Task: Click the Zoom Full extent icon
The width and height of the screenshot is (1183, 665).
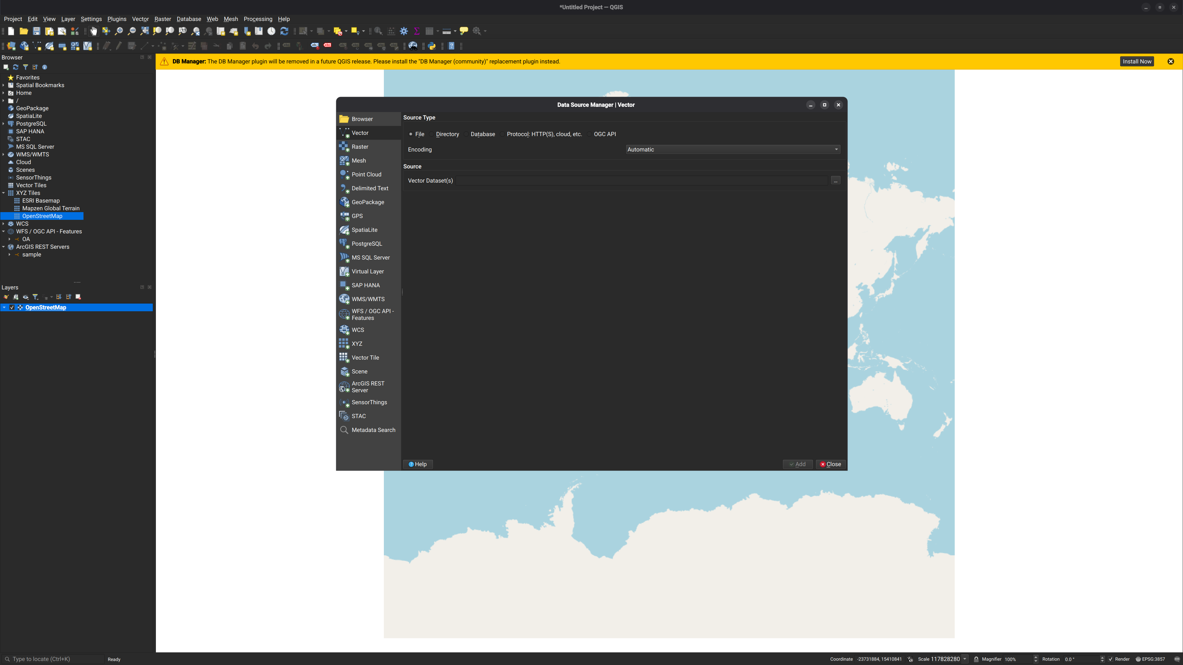Action: tap(145, 31)
